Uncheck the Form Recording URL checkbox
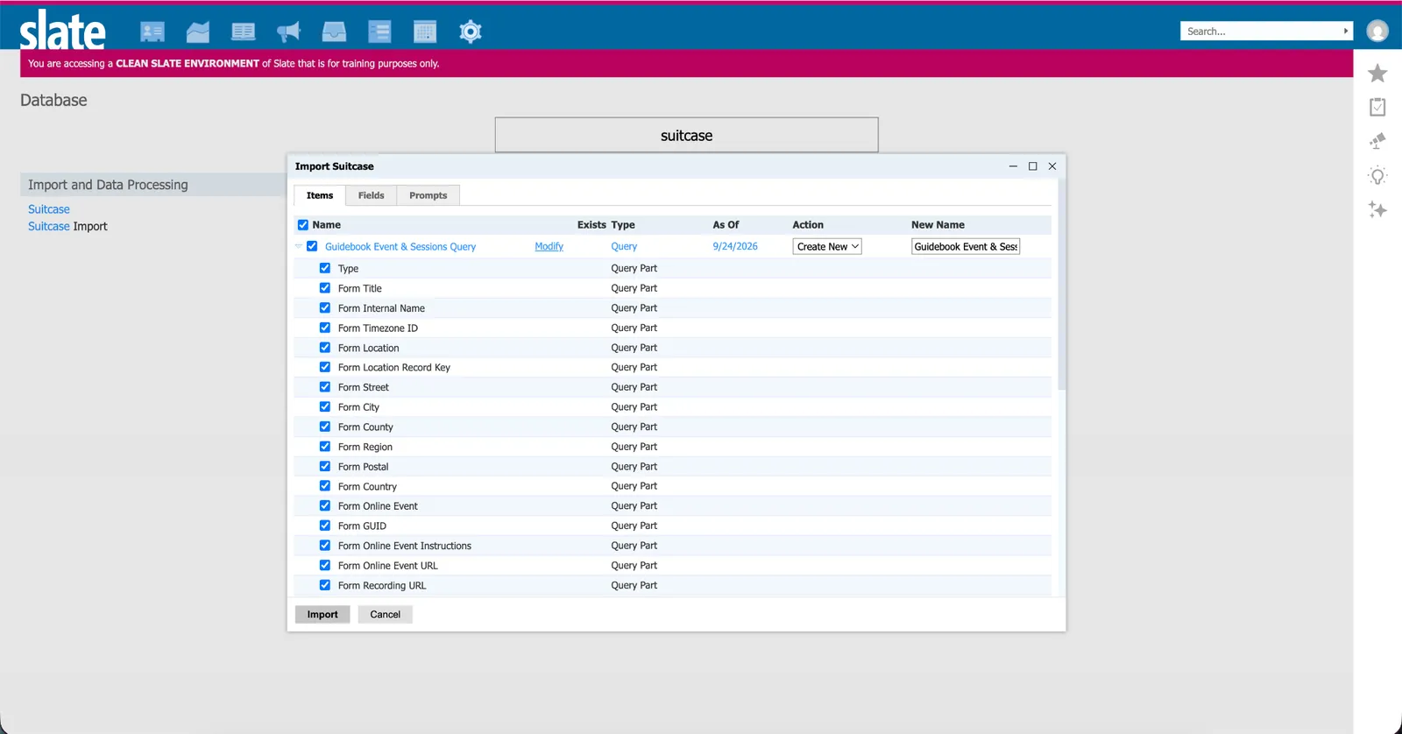This screenshot has width=1402, height=734. point(325,585)
